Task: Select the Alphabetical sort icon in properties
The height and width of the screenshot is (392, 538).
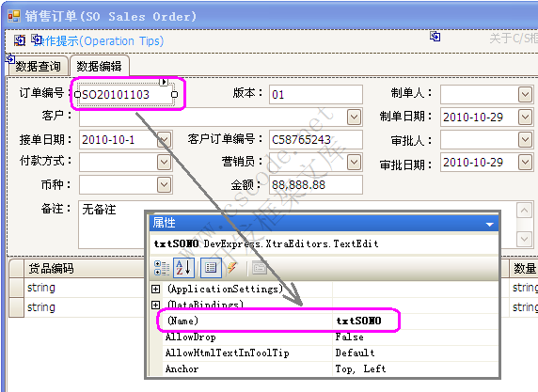Action: (184, 268)
